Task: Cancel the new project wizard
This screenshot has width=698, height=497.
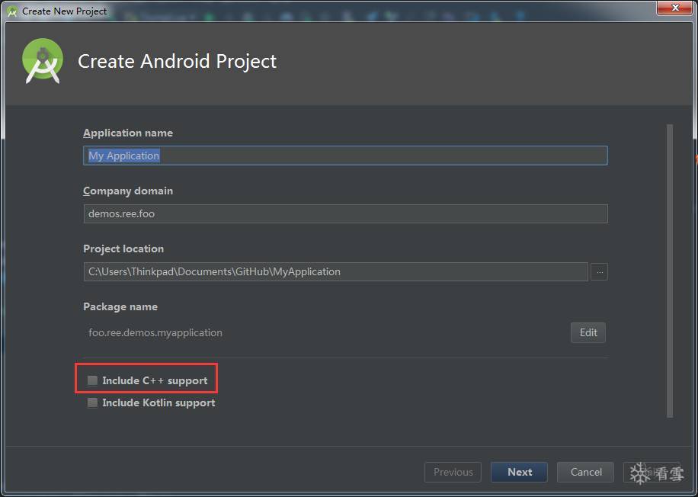Action: (586, 472)
